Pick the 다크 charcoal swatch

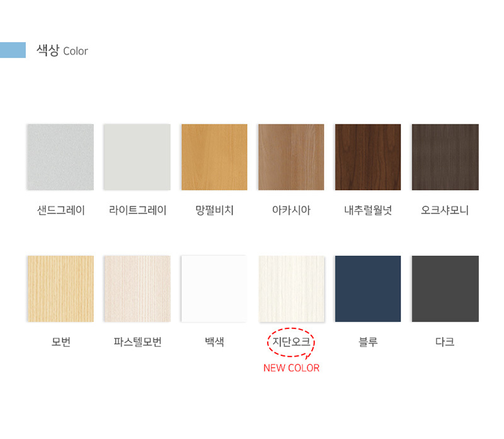pos(445,289)
